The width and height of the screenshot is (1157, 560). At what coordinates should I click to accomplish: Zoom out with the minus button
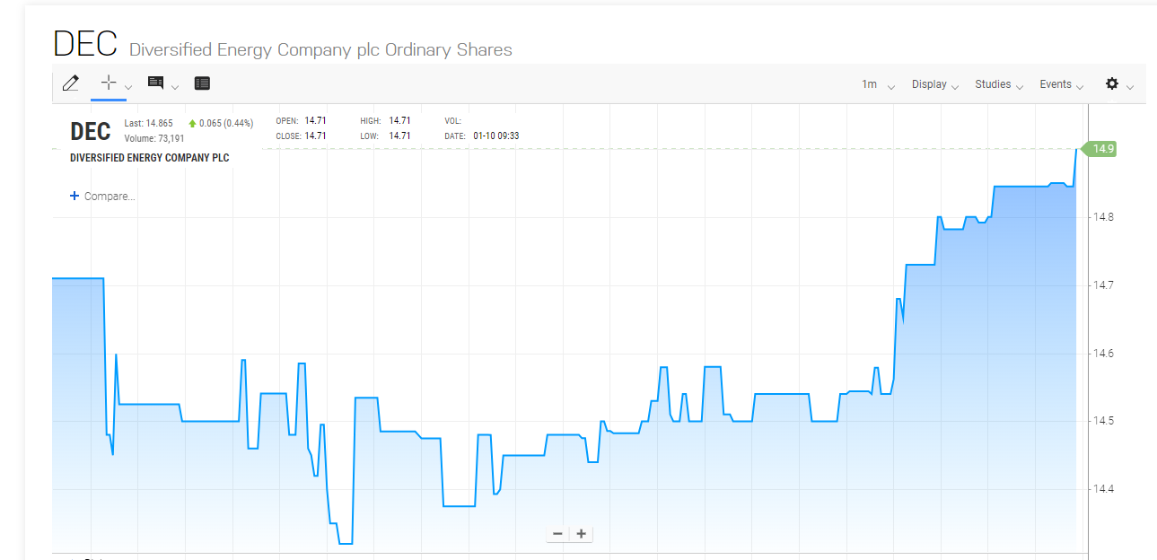tap(557, 534)
